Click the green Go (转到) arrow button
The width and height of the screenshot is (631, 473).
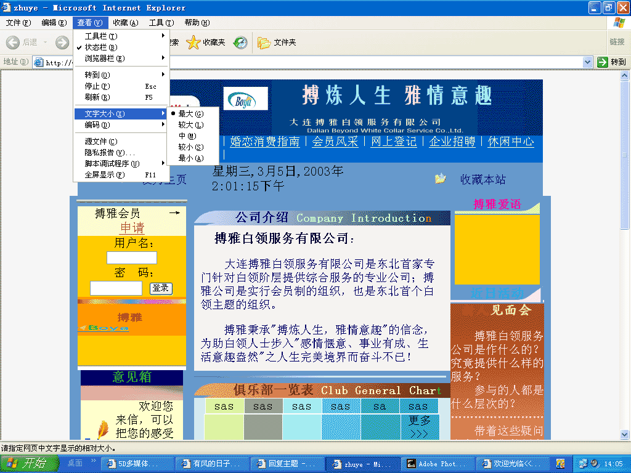pos(603,62)
